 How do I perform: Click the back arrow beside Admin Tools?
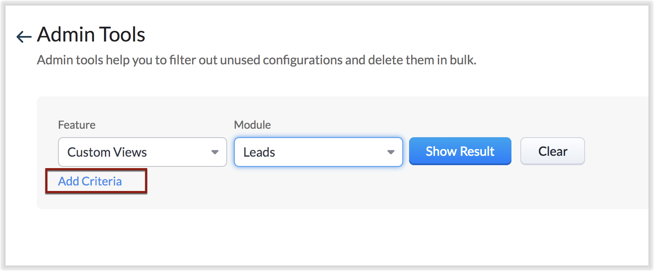click(x=24, y=37)
